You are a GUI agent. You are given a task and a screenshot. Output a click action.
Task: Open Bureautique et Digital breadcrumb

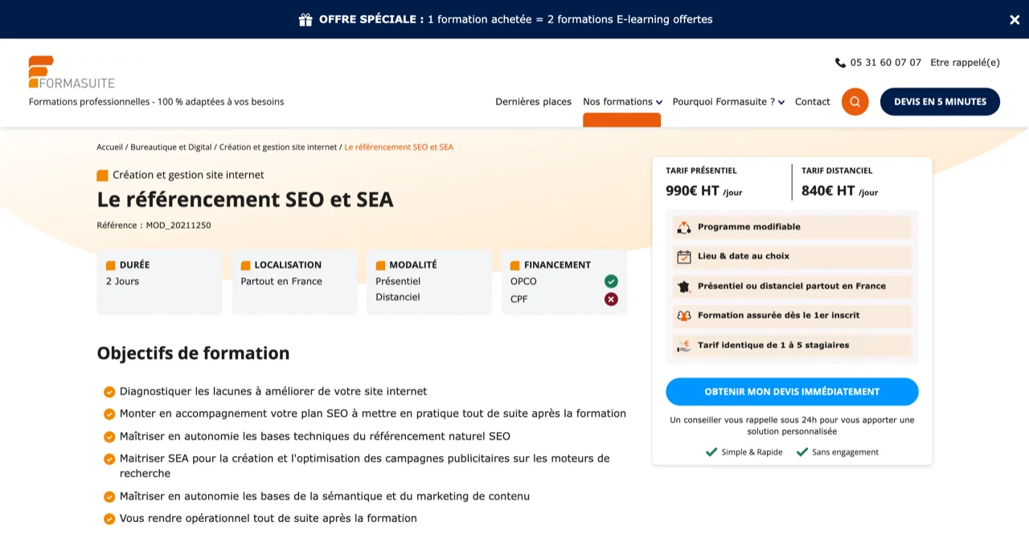(x=171, y=147)
